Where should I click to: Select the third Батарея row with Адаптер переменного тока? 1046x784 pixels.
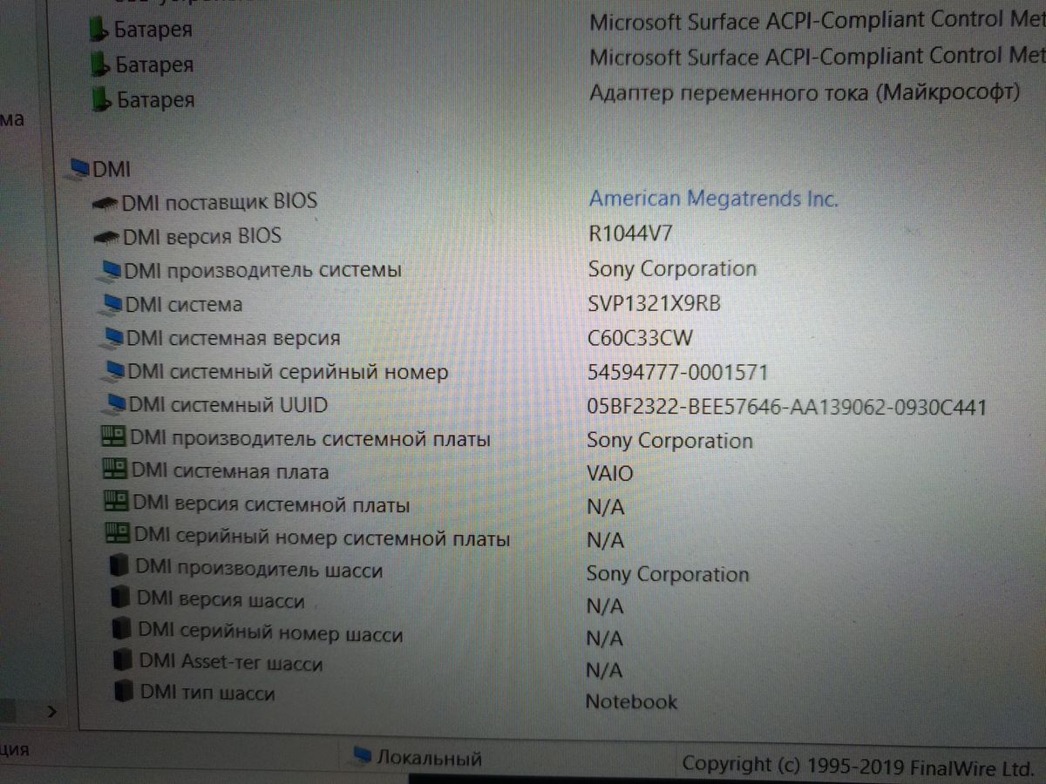click(156, 99)
